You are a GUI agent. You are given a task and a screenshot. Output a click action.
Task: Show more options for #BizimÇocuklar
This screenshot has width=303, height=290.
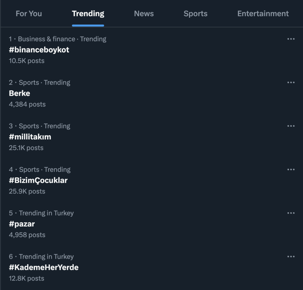(x=291, y=169)
